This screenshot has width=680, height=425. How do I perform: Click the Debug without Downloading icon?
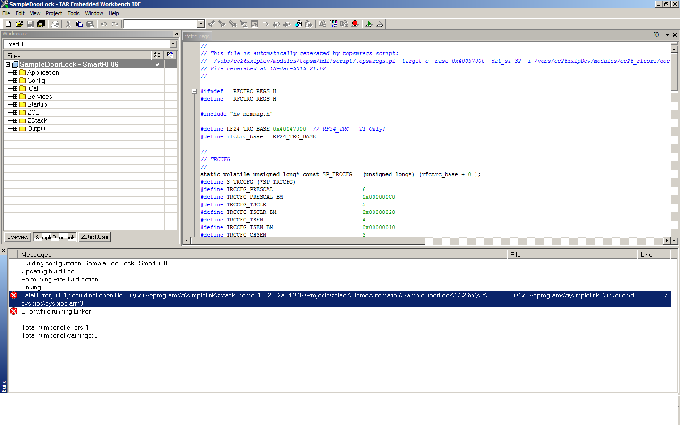pos(380,24)
